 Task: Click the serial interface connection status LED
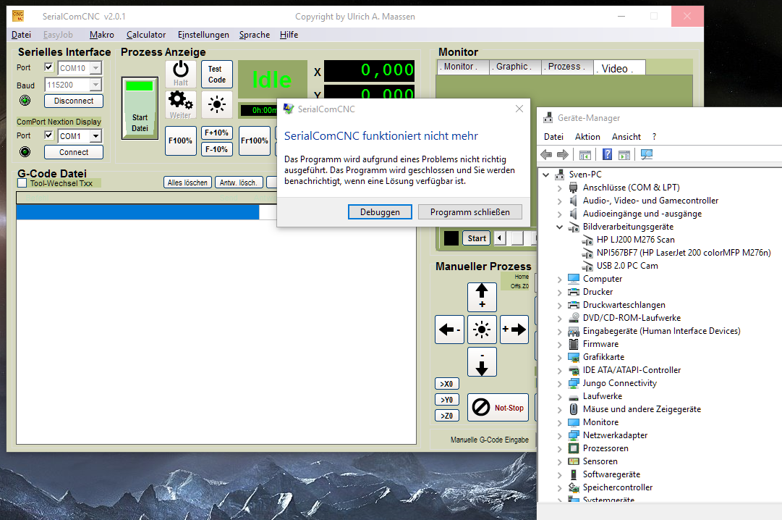click(x=25, y=101)
